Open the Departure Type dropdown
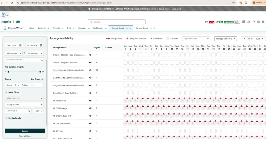 (196, 39)
